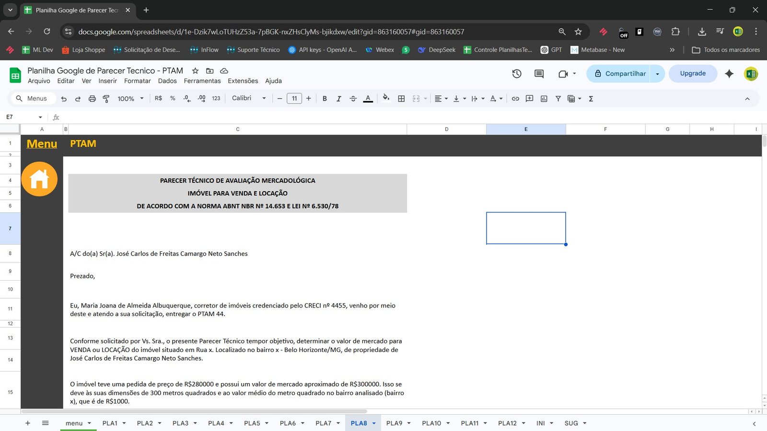
Task: Open the text color picker
Action: 368,99
